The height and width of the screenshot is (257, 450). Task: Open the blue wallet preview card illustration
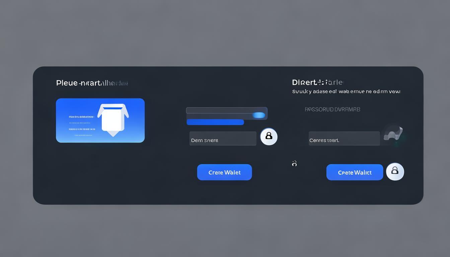[x=100, y=120]
